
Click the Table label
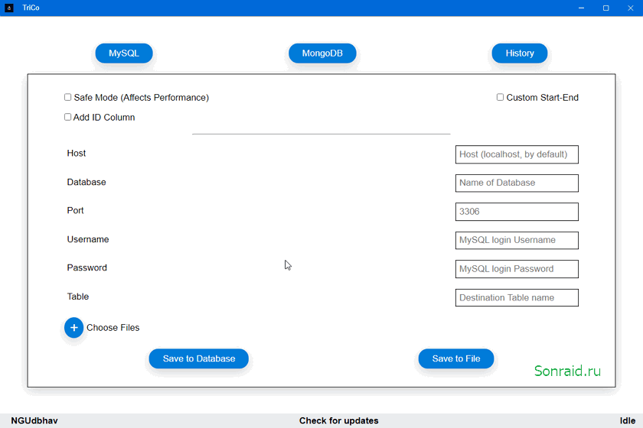click(78, 297)
